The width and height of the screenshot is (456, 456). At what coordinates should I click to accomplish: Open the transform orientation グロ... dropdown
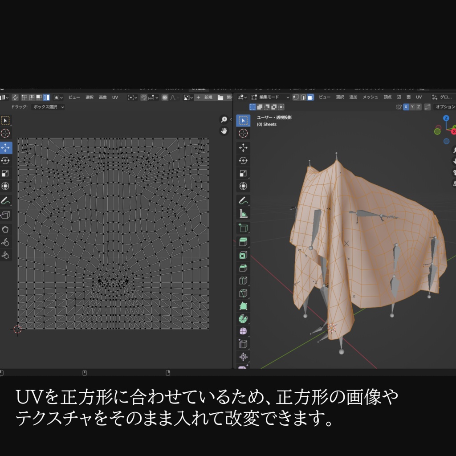point(443,97)
